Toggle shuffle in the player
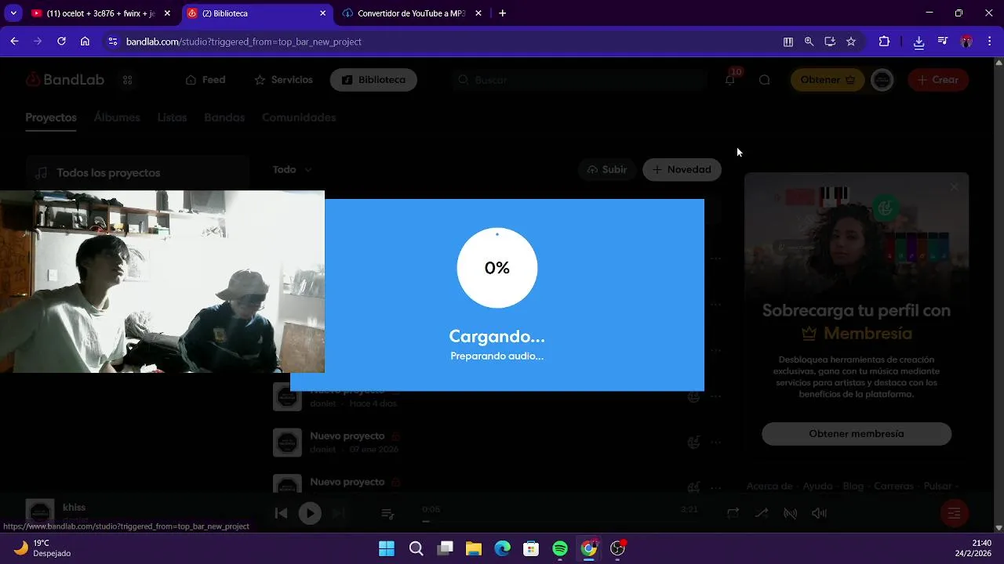1004x564 pixels. [762, 513]
